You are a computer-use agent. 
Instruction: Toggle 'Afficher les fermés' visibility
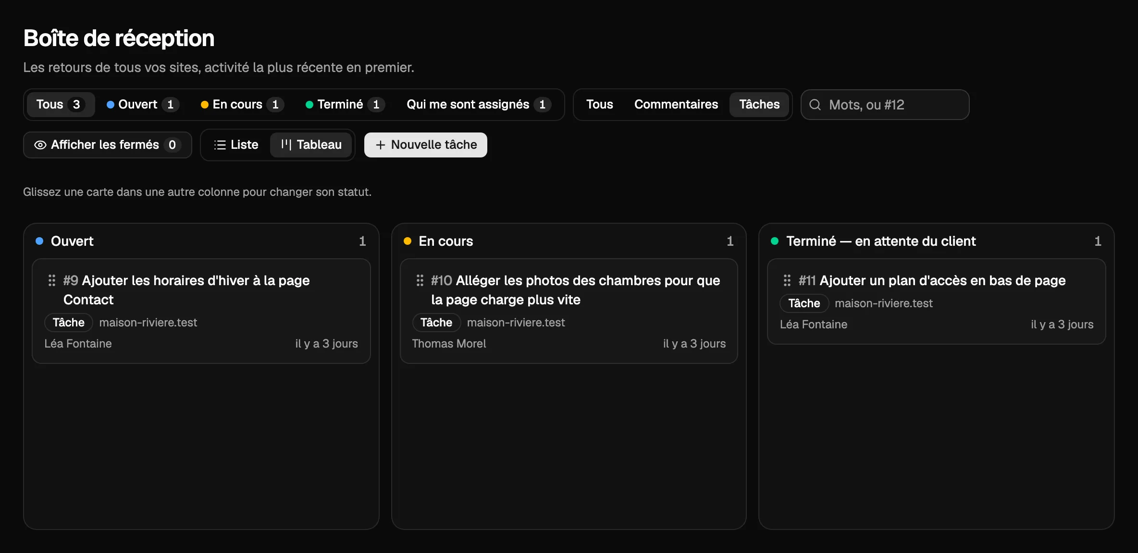coord(108,145)
